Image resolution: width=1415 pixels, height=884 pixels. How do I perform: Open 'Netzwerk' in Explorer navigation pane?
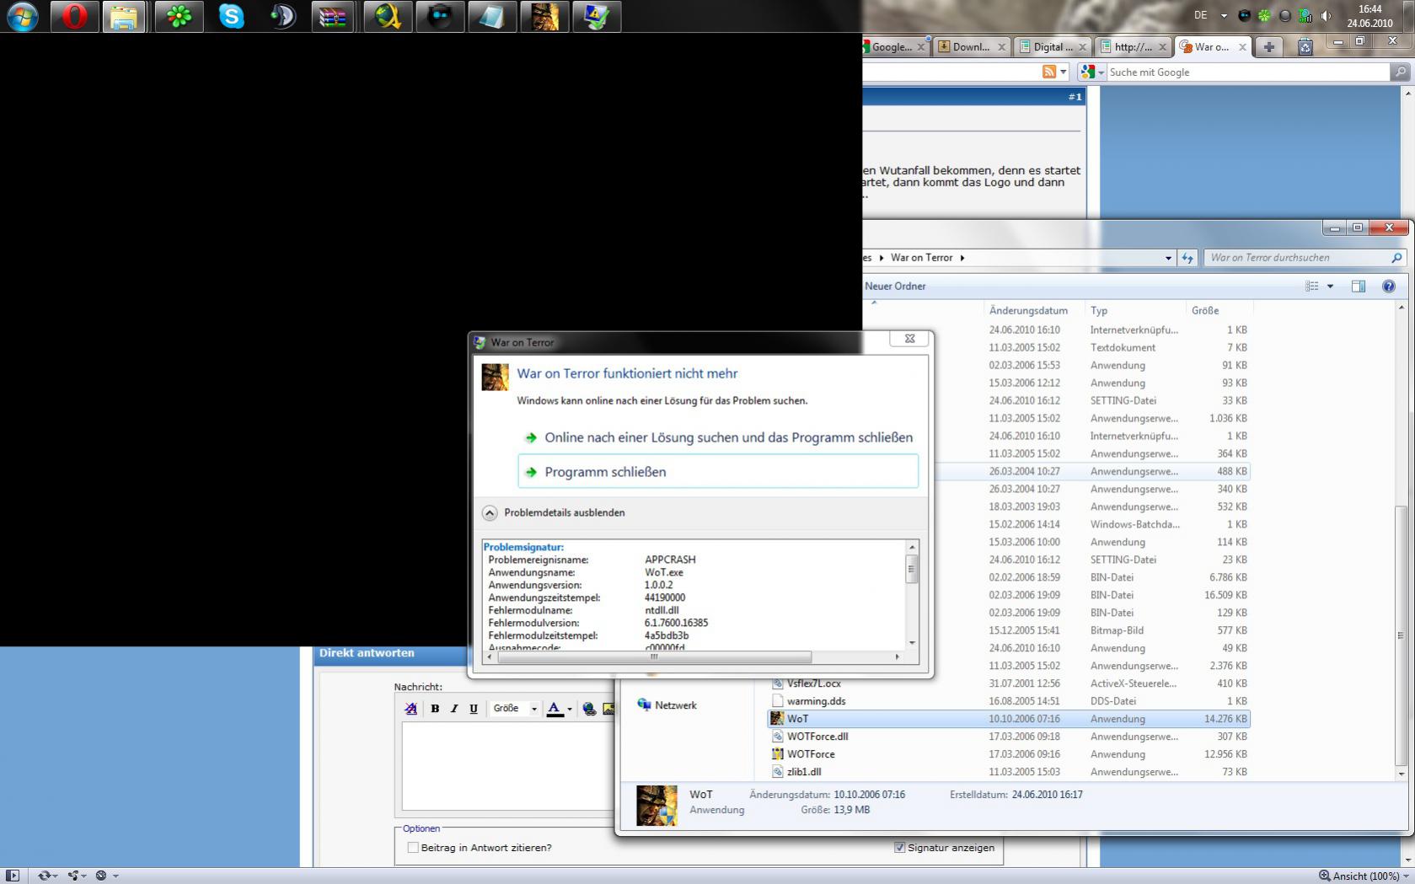667,705
